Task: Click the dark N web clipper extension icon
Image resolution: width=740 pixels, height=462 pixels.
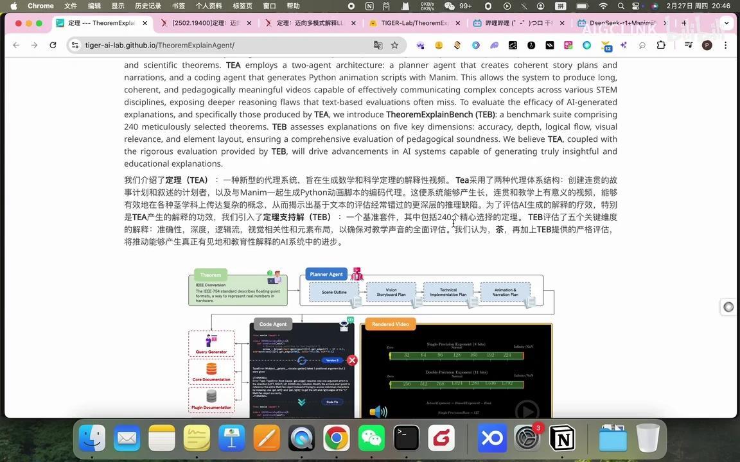Action: 549,46
